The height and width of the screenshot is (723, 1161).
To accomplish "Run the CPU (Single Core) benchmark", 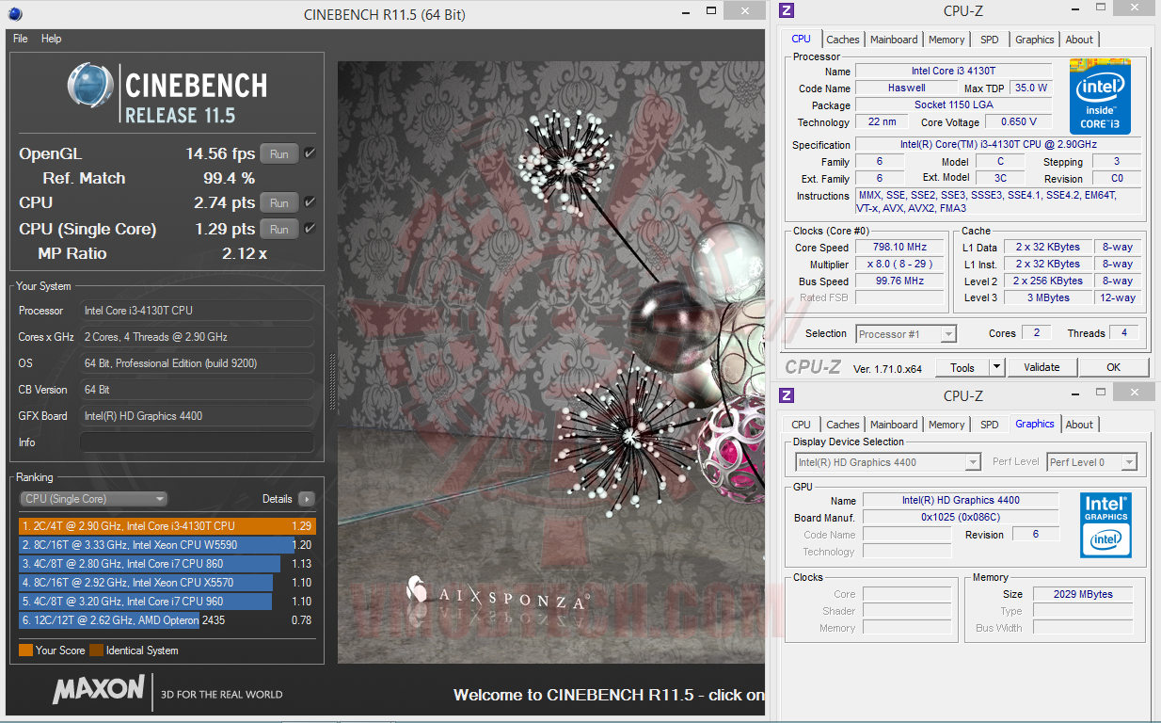I will (279, 229).
